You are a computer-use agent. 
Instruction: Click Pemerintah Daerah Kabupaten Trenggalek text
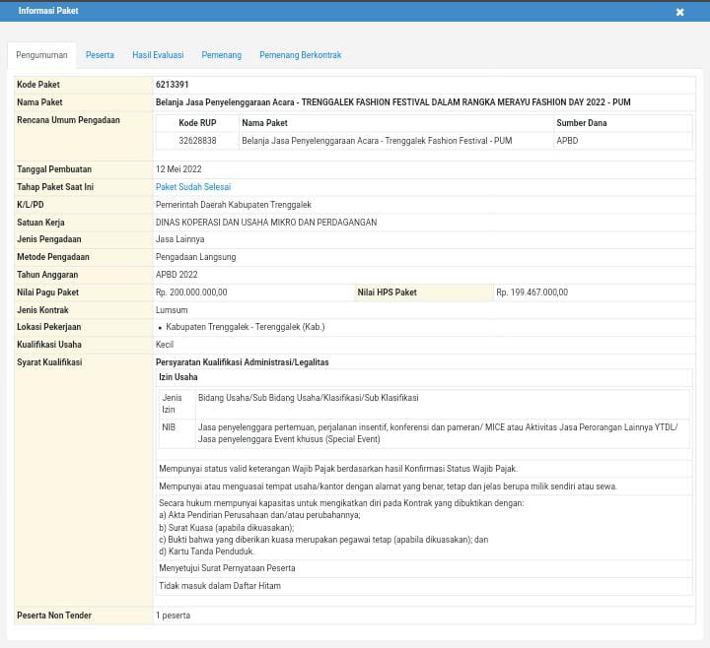point(233,205)
